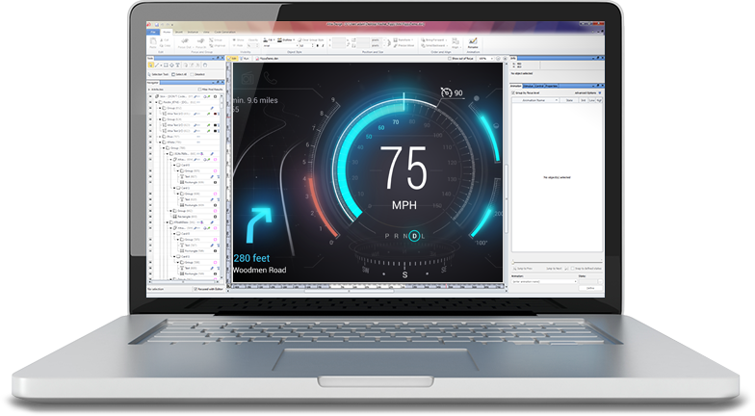The image size is (755, 416).
Task: Click Deselect in Tools panel
Action: (197, 74)
